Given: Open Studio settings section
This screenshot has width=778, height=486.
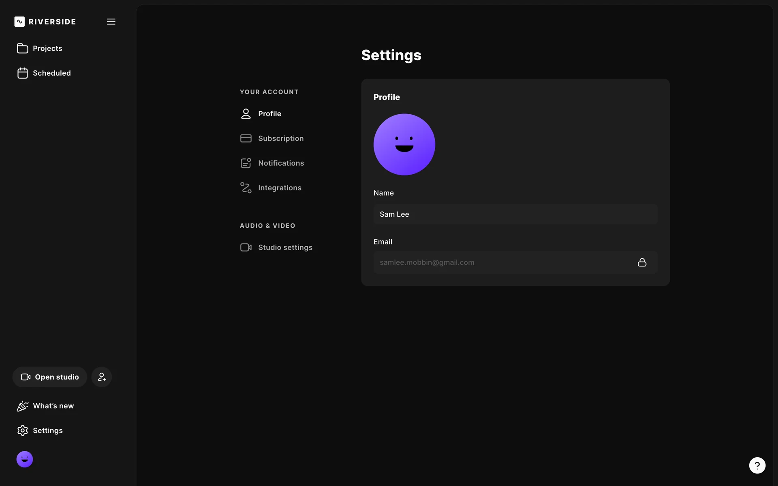Looking at the screenshot, I should click(x=285, y=247).
